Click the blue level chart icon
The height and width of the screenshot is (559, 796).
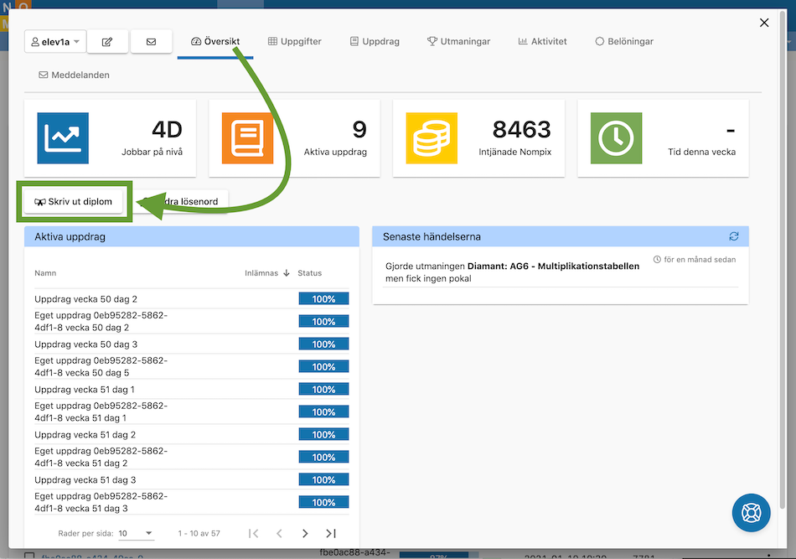[63, 138]
